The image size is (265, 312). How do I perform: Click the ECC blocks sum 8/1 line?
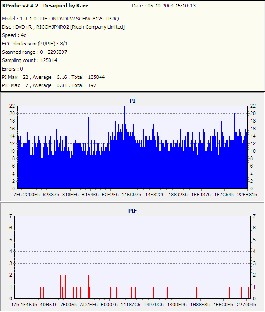35,44
